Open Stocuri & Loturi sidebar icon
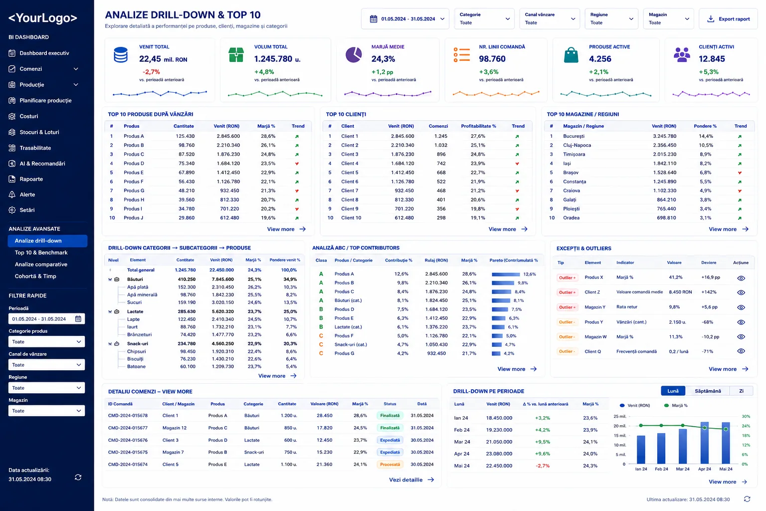Image resolution: width=766 pixels, height=511 pixels. click(12, 132)
